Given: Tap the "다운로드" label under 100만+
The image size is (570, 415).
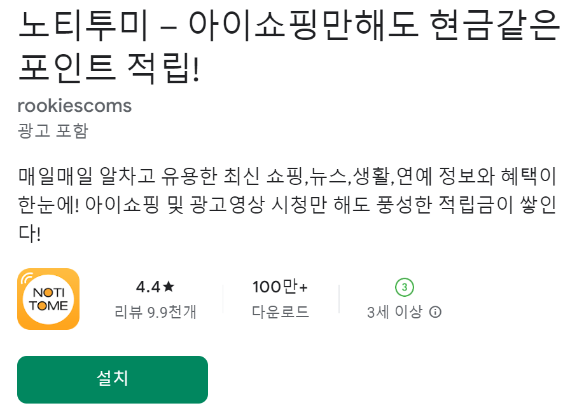Looking at the screenshot, I should click(281, 312).
